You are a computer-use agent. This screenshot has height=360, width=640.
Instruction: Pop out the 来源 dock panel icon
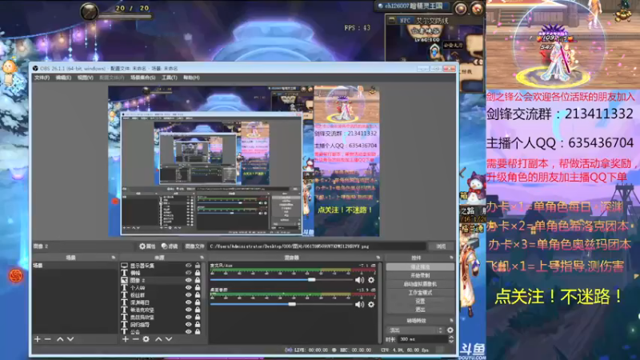pos(202,258)
